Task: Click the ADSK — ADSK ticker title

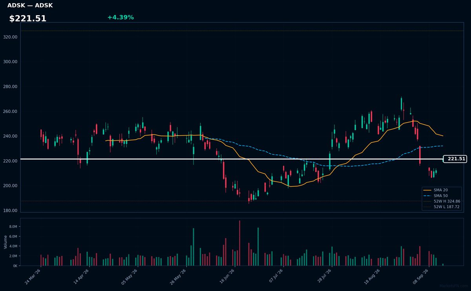Action: tap(30, 5)
